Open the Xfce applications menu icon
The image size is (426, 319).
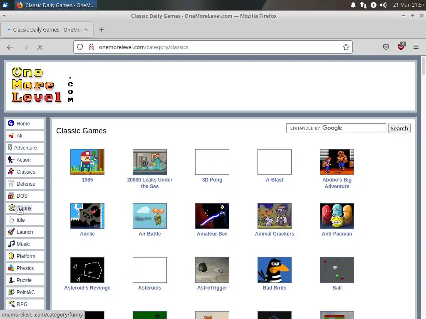5,5
